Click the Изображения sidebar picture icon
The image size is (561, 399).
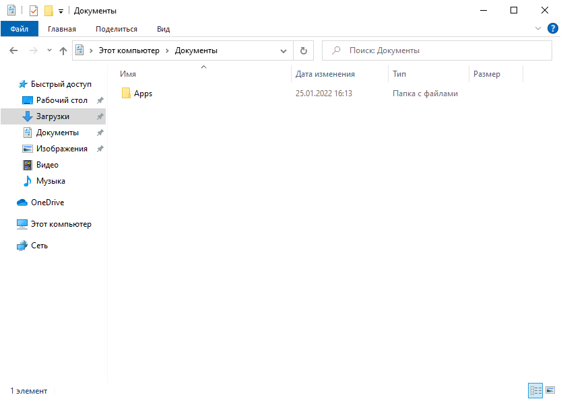pos(28,149)
